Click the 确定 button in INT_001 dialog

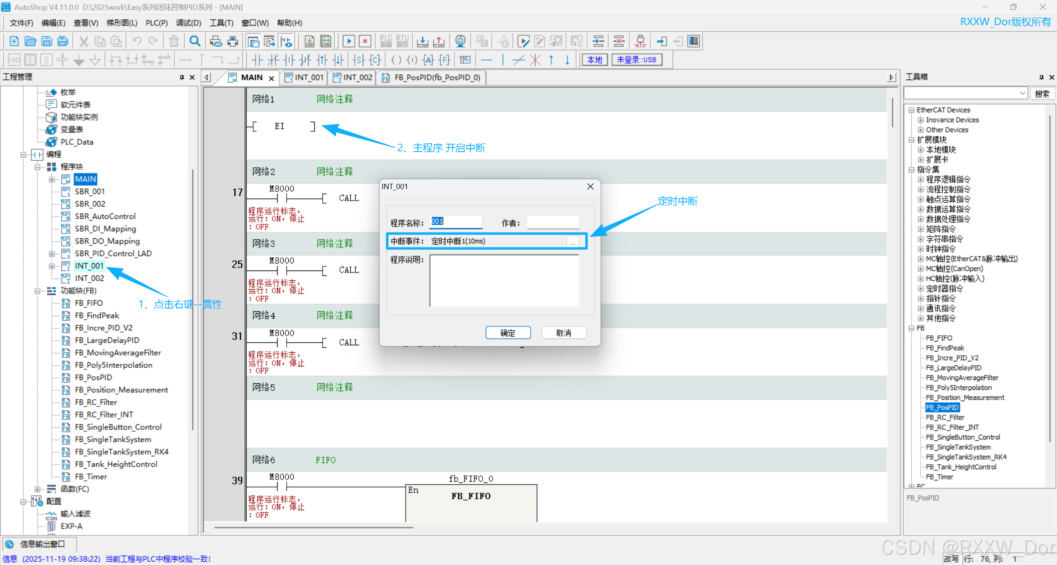point(508,332)
